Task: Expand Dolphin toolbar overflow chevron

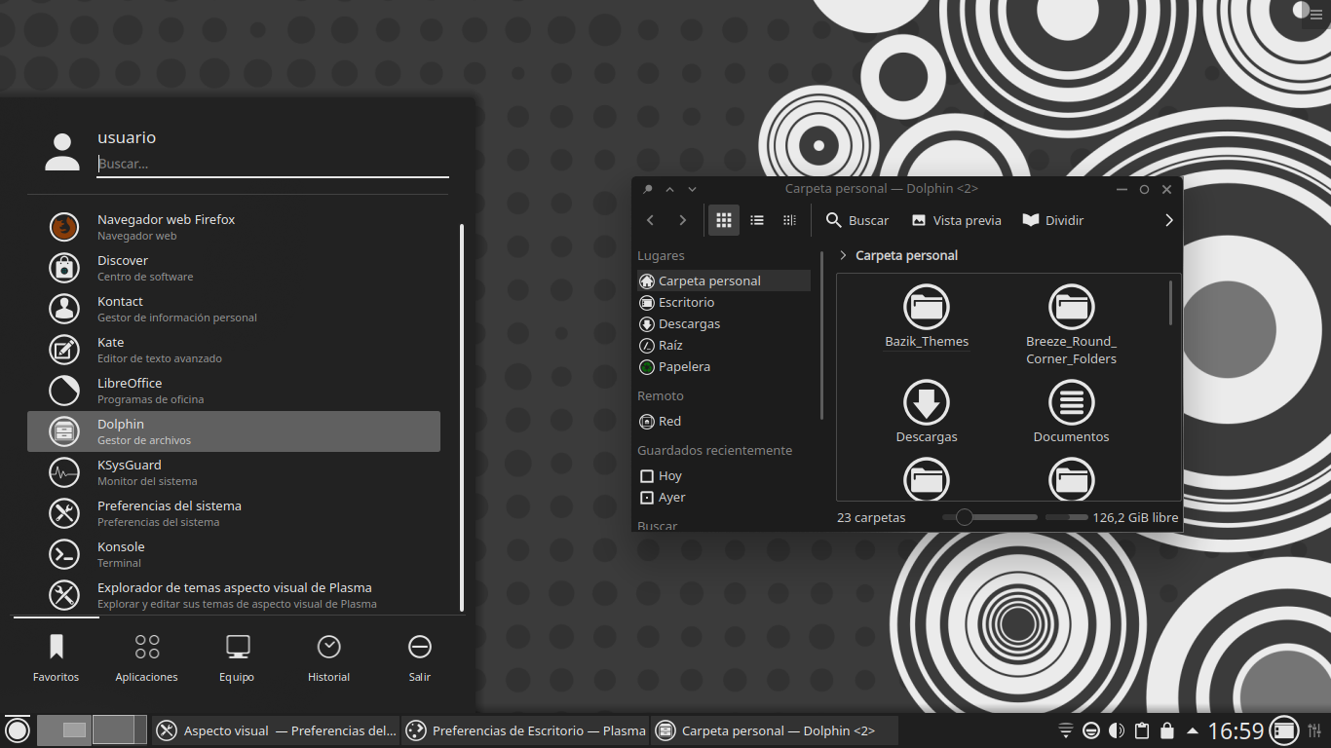Action: [1169, 220]
